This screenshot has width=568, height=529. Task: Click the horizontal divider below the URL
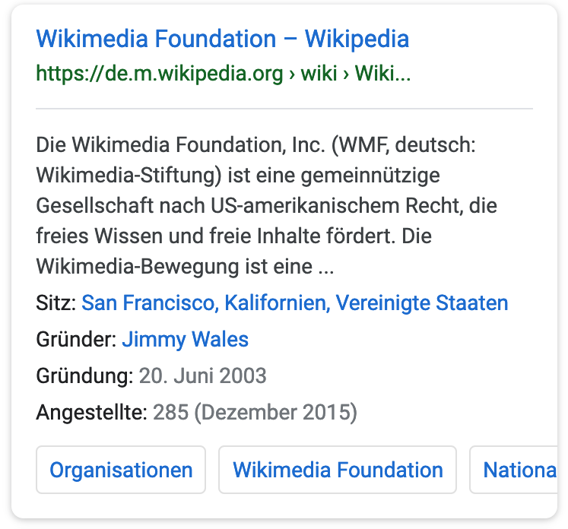coord(284,109)
